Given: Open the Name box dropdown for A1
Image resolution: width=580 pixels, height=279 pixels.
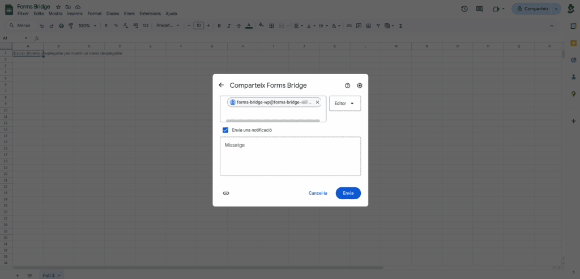Looking at the screenshot, I should pyautogui.click(x=26, y=38).
